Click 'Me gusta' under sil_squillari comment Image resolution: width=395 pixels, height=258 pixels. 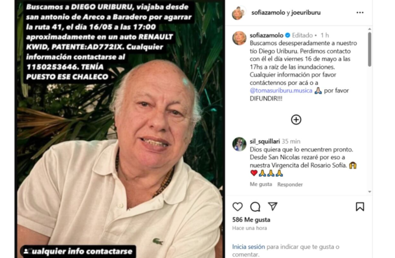tap(261, 184)
